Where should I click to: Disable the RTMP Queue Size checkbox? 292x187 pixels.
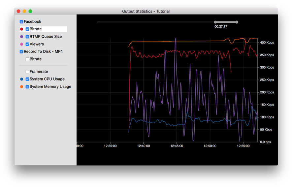[x=27, y=37]
